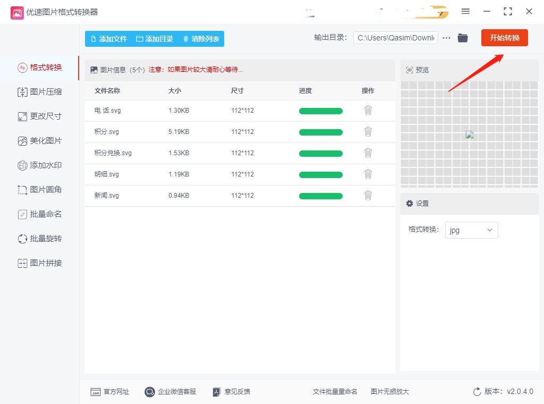544x404 pixels.
Task: Open the 图片拼接 (image stitching) feature
Action: pos(40,263)
